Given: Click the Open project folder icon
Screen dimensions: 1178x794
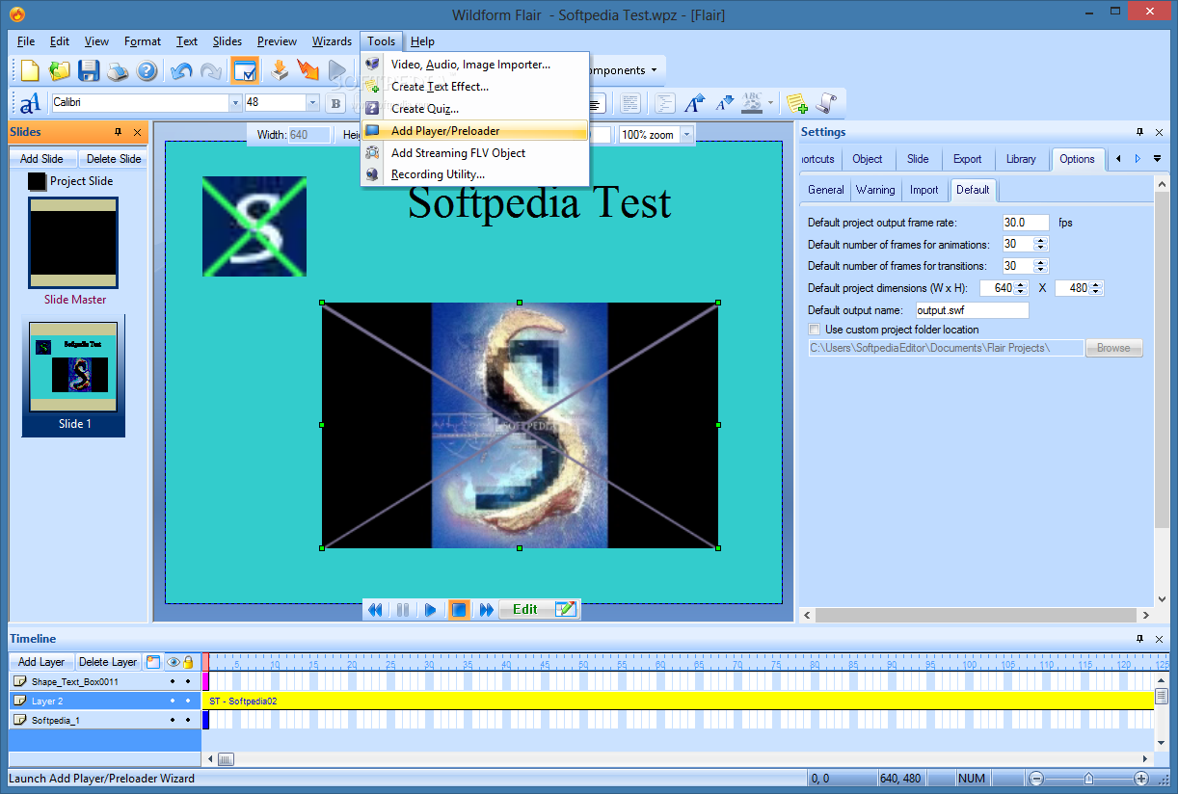Looking at the screenshot, I should [x=60, y=70].
